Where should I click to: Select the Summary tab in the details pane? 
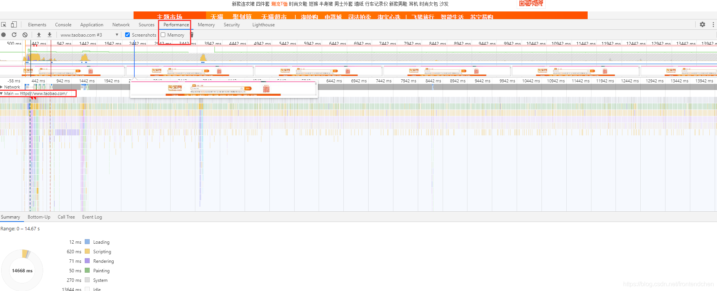(10, 217)
